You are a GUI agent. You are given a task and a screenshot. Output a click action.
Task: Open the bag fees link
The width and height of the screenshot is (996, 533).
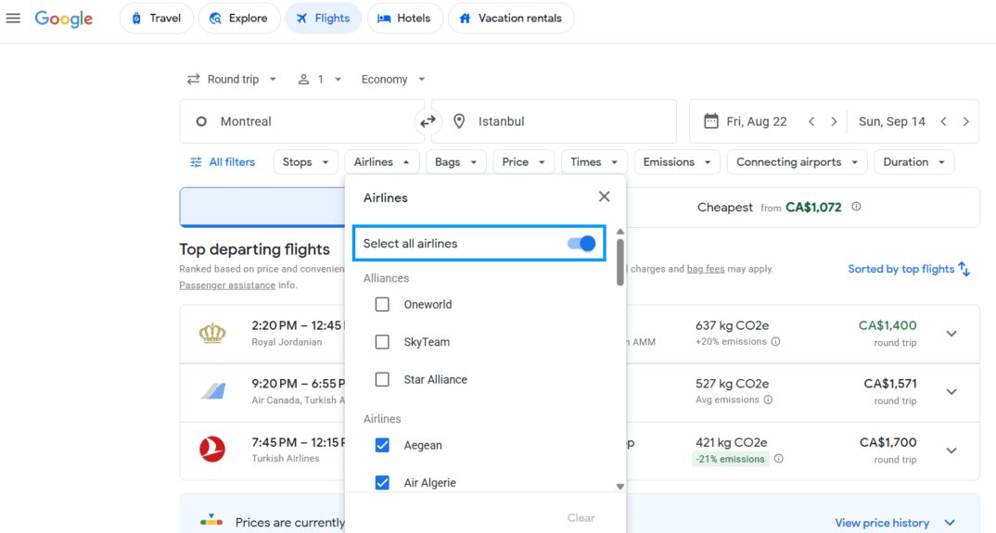[705, 269]
